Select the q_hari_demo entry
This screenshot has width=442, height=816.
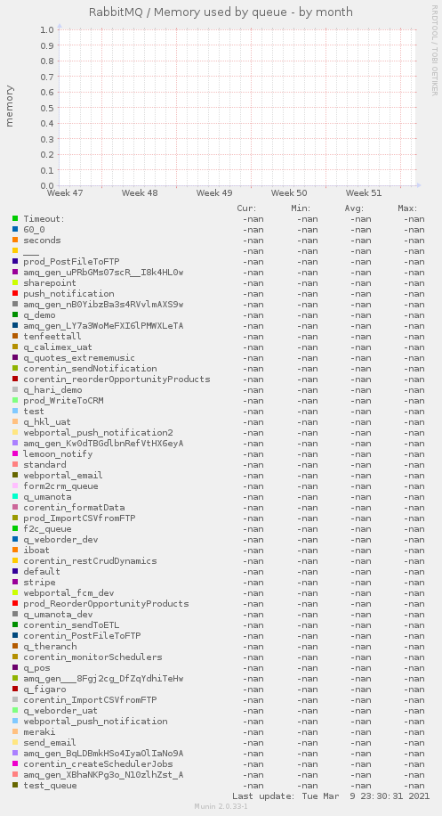[52, 390]
